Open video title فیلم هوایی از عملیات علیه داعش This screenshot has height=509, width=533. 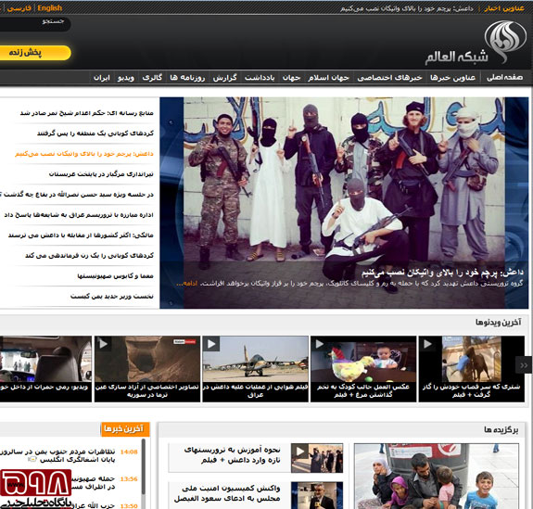[x=255, y=390]
